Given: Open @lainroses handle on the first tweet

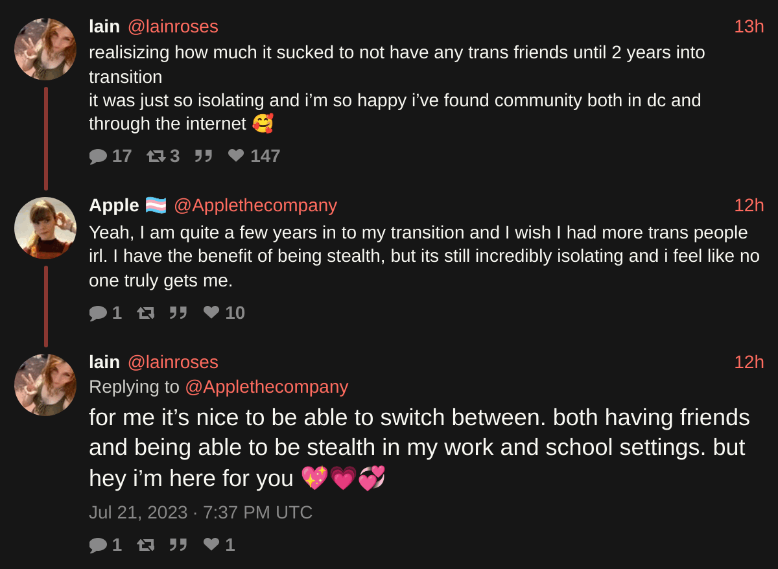Looking at the screenshot, I should (x=172, y=27).
